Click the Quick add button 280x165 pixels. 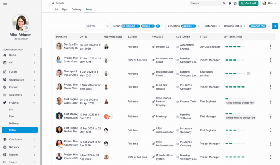(248, 3)
